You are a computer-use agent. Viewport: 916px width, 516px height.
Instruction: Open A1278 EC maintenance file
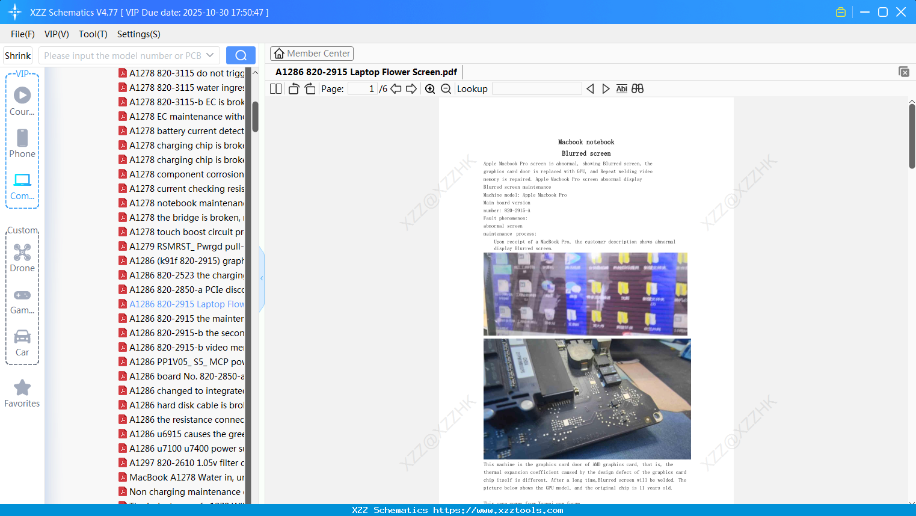[x=182, y=116]
